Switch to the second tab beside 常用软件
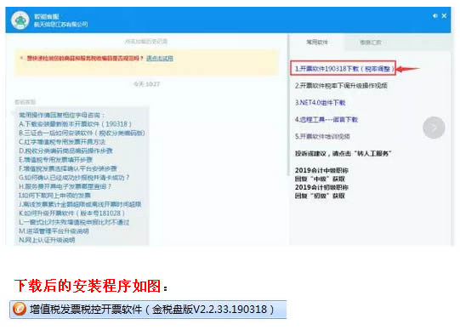This screenshot has width=460, height=330. (x=371, y=43)
